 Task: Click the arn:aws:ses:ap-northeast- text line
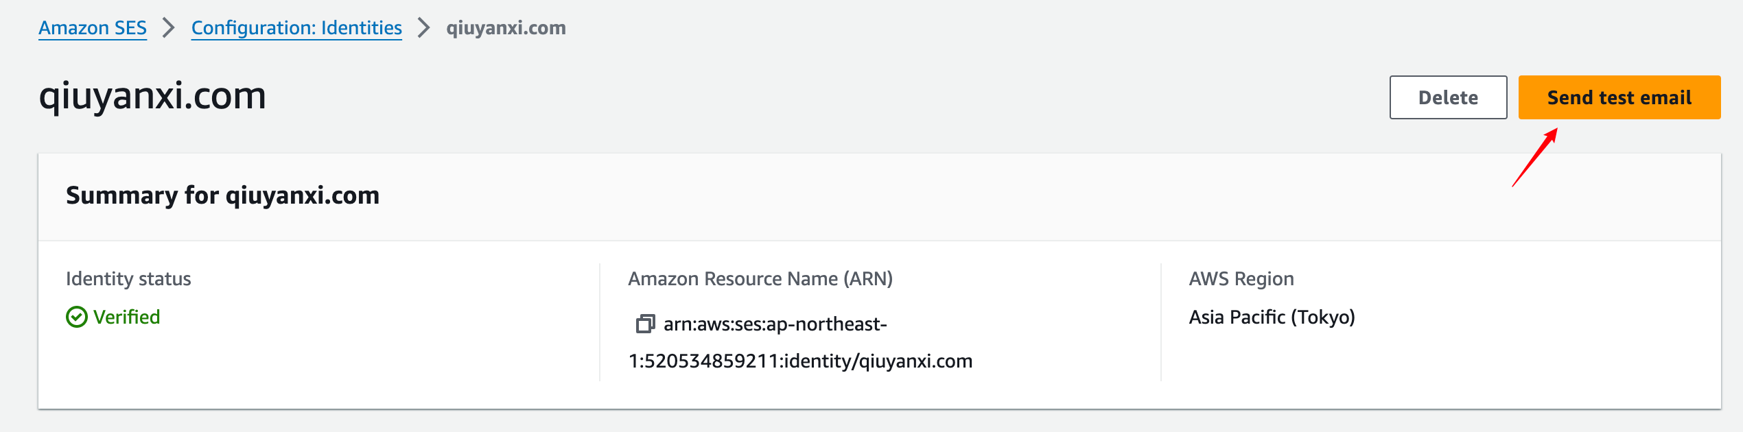coord(775,324)
